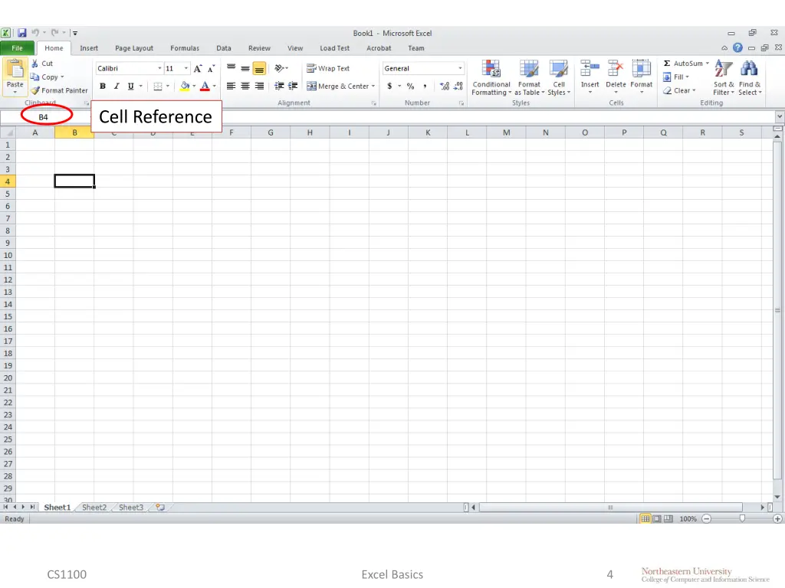Click the Paste icon in Clipboard group
785x588 pixels.
tap(15, 70)
